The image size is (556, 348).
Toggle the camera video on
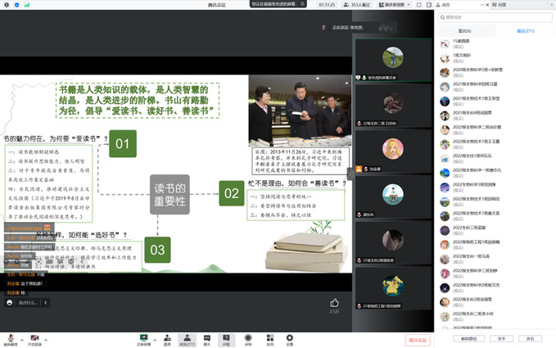tap(36, 337)
